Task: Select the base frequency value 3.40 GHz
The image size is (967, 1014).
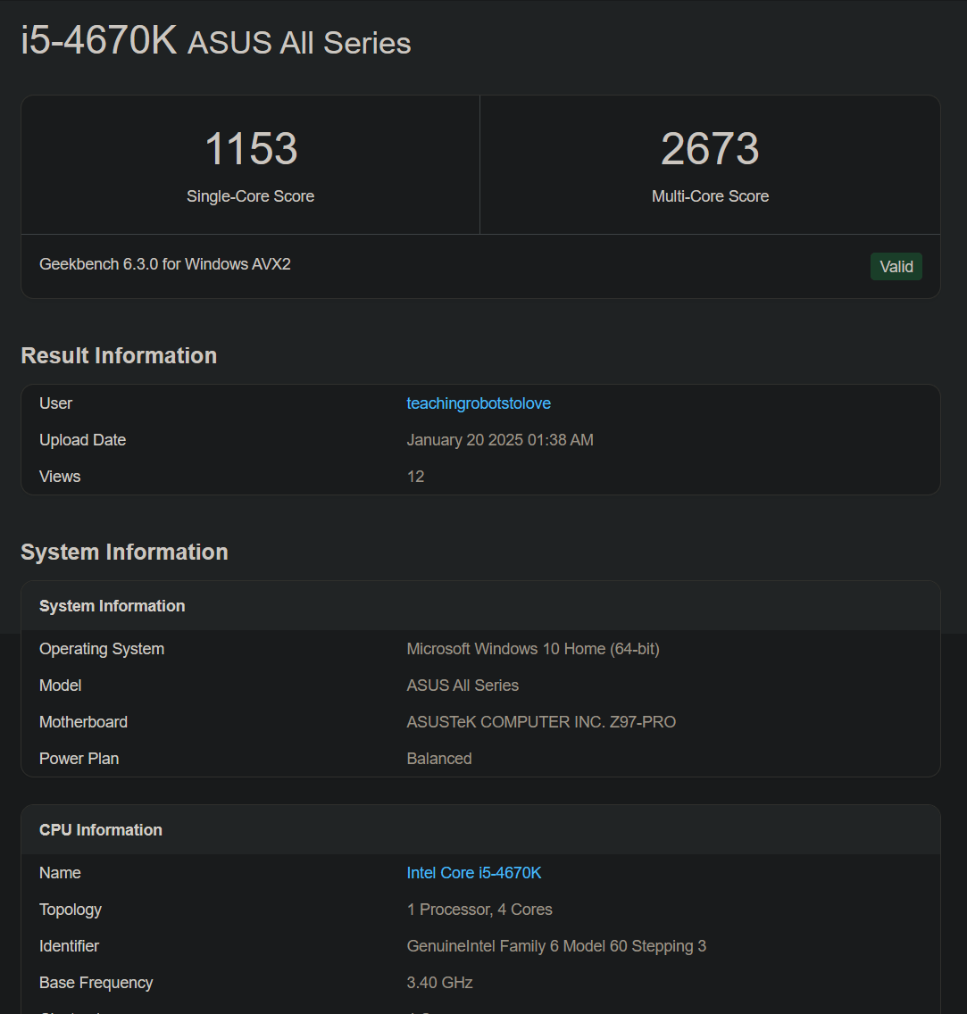Action: point(440,983)
